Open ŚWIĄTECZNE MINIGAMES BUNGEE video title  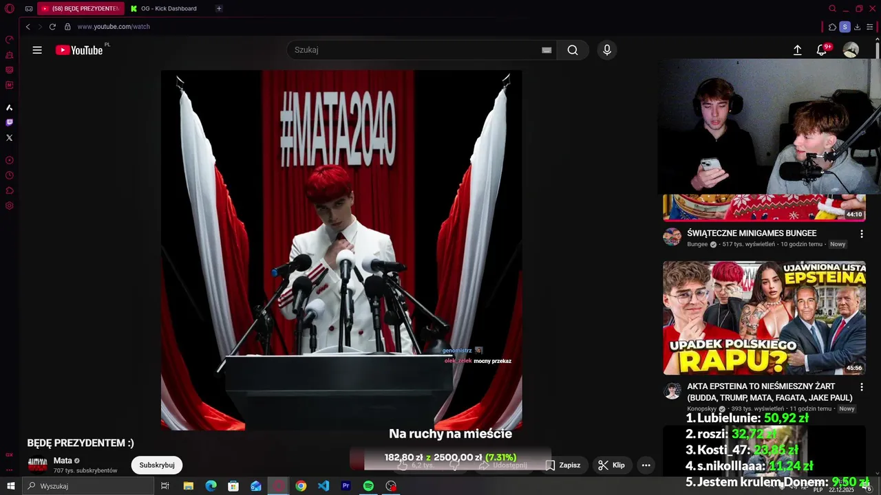[x=752, y=234]
